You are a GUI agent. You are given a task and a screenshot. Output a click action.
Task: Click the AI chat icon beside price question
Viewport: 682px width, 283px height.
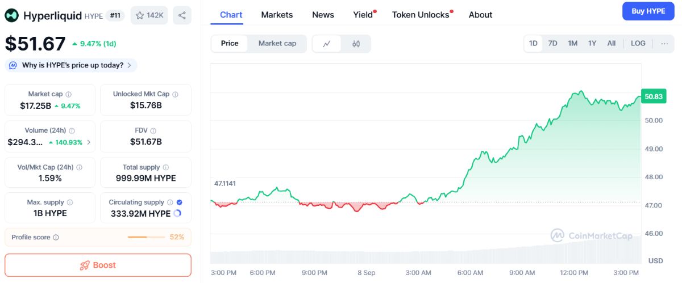13,65
